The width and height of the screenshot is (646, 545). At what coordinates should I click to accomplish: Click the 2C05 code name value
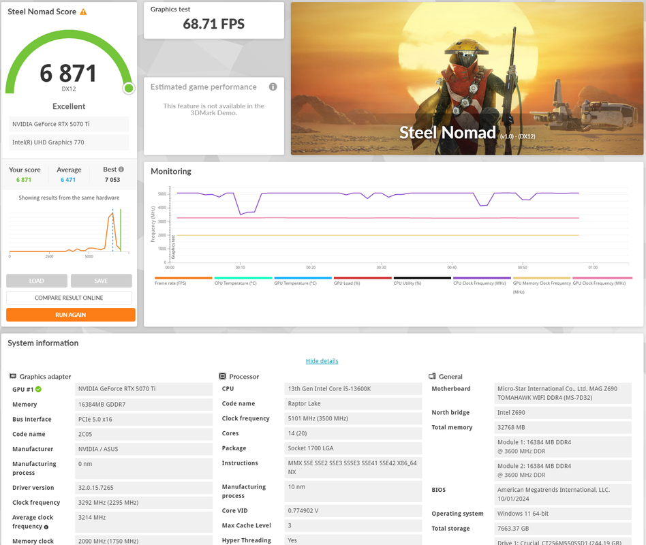point(144,434)
